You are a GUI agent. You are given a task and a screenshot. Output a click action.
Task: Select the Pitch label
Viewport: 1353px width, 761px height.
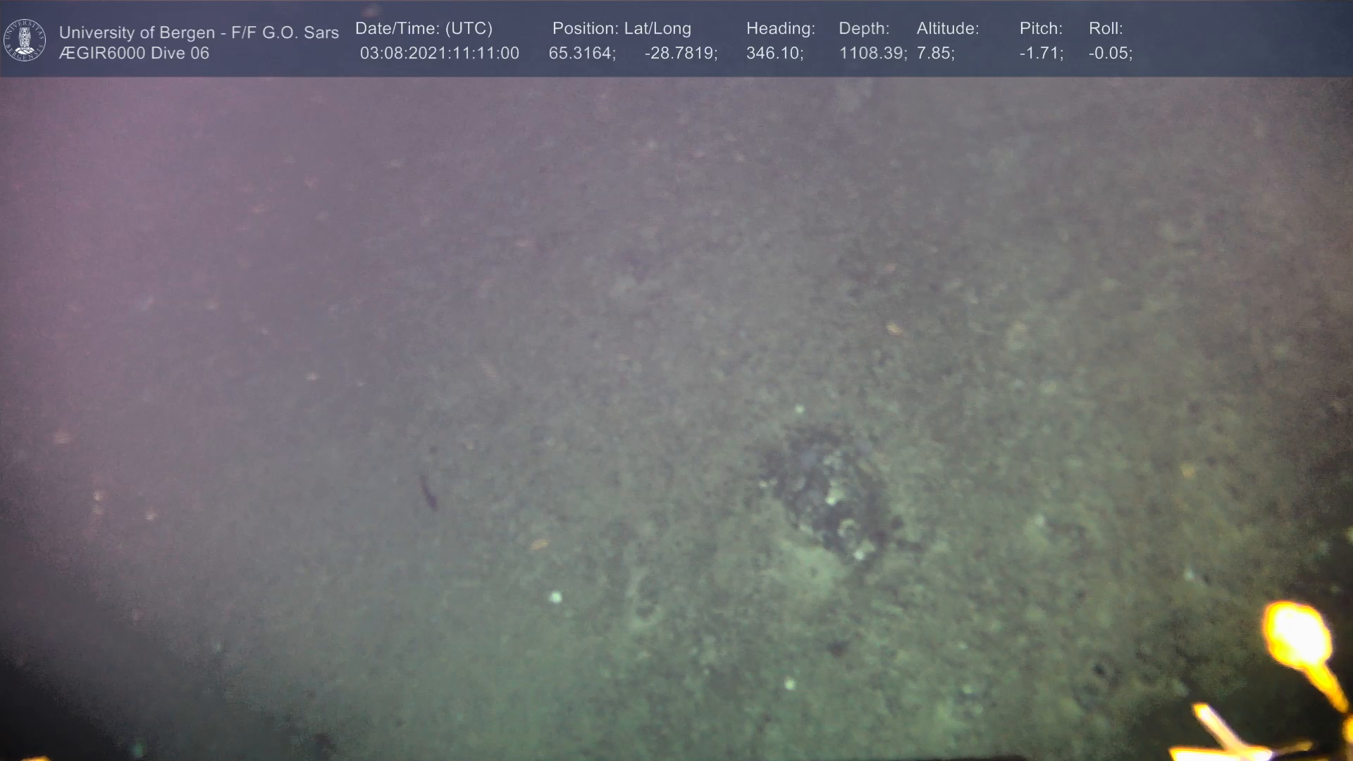click(x=1041, y=29)
